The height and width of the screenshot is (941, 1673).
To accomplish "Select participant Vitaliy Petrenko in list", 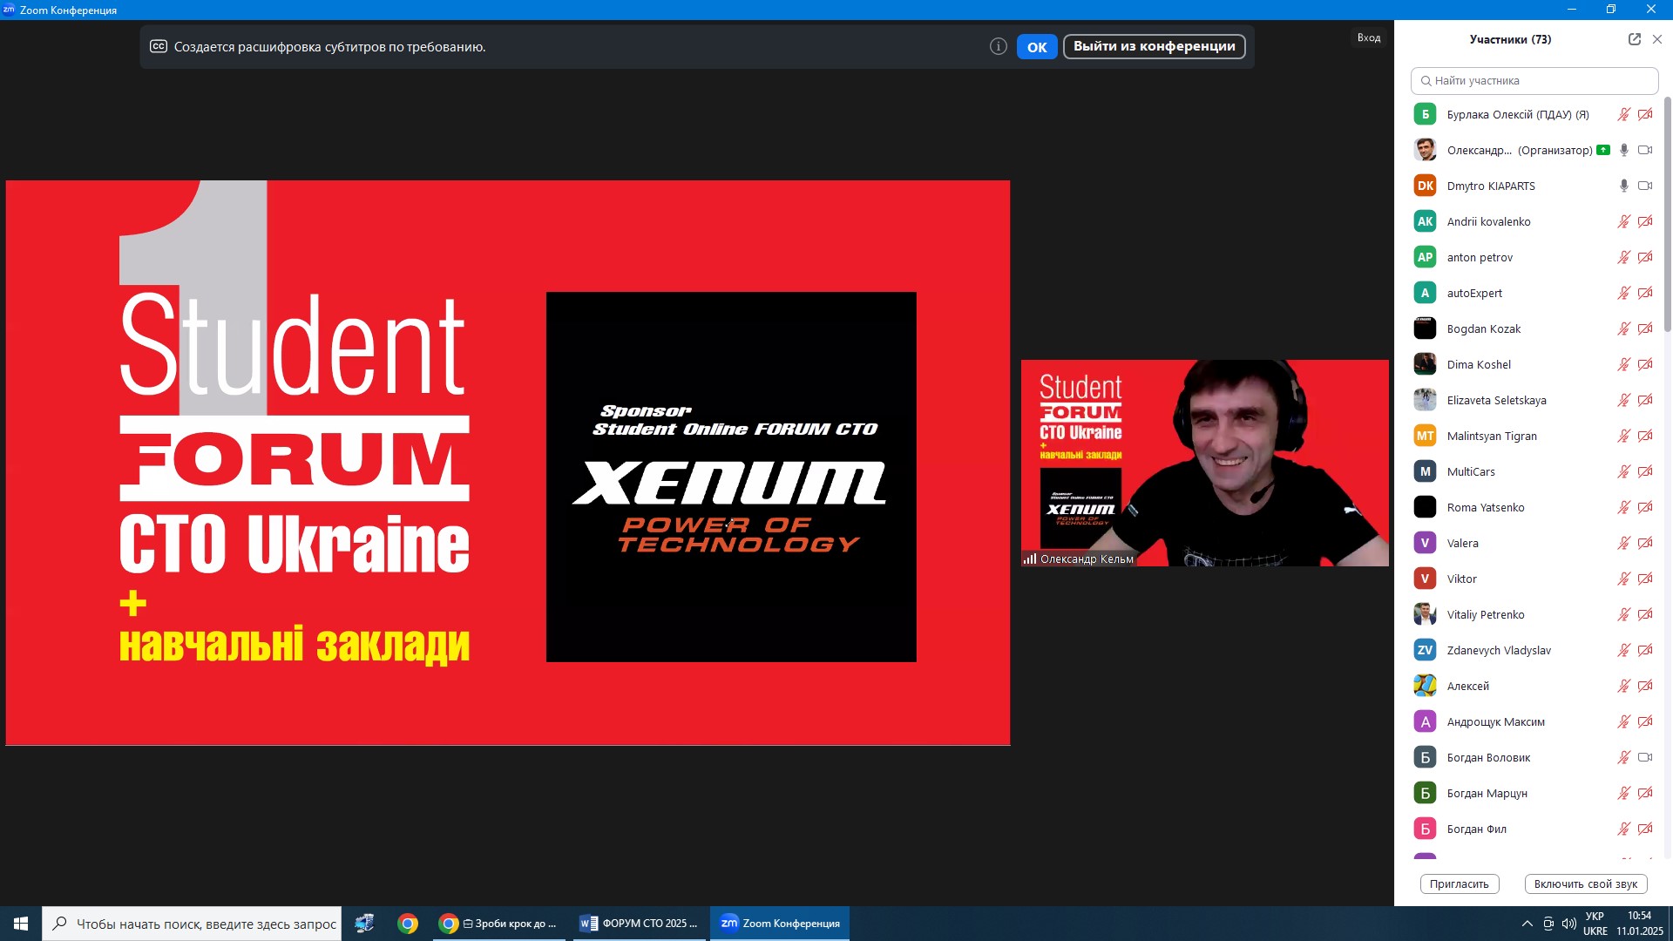I will tap(1534, 614).
